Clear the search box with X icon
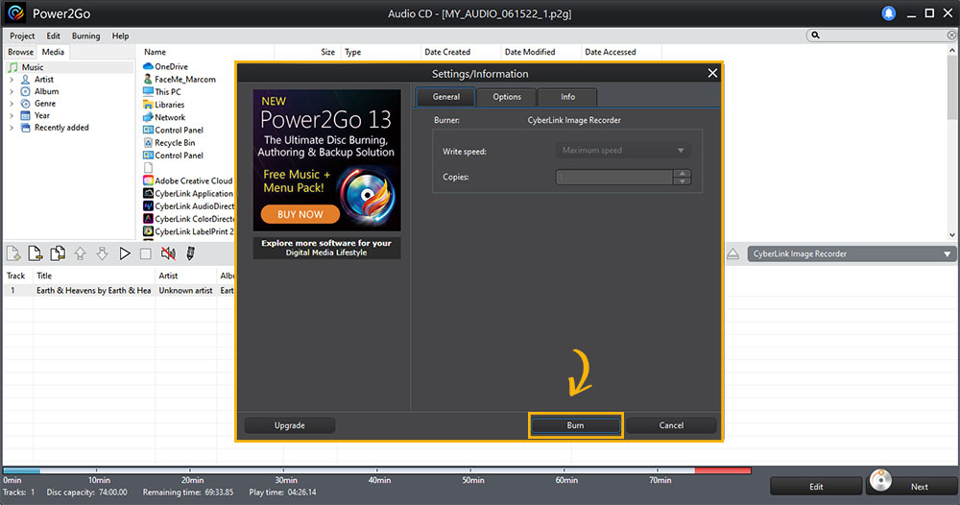 [x=951, y=36]
